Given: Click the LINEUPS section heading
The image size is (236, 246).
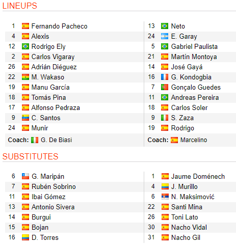Looking at the screenshot, I should coord(20,6).
